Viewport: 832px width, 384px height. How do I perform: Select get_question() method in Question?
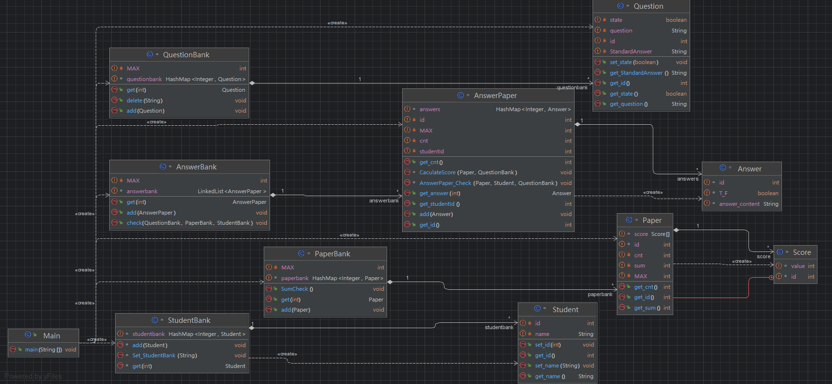[x=641, y=104]
